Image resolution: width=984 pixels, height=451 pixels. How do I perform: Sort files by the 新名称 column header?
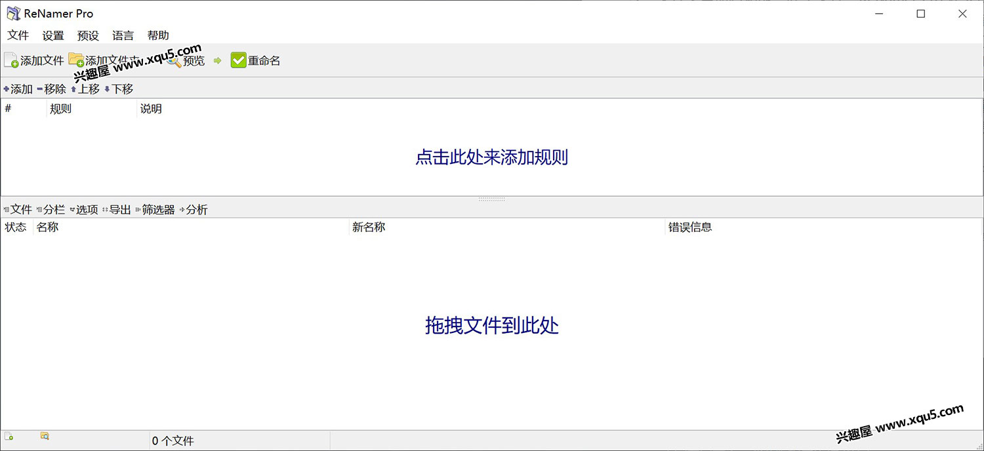(x=369, y=227)
